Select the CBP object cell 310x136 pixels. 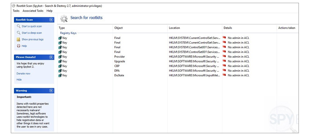click(x=117, y=66)
